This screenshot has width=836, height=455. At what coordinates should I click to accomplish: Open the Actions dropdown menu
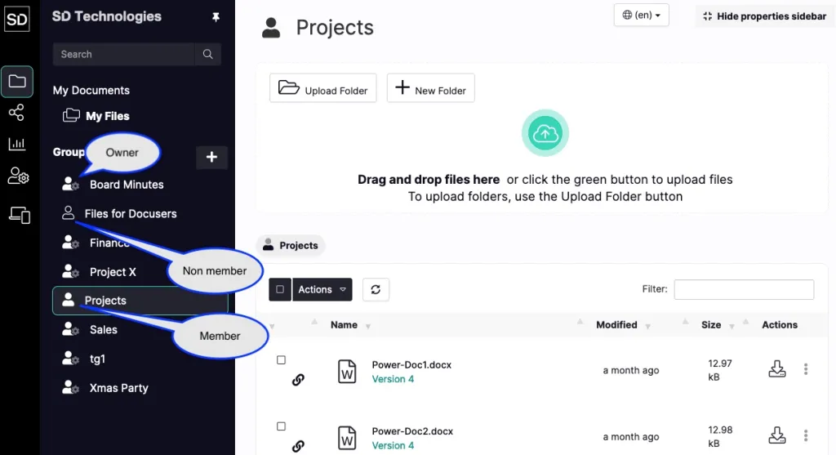pos(322,289)
